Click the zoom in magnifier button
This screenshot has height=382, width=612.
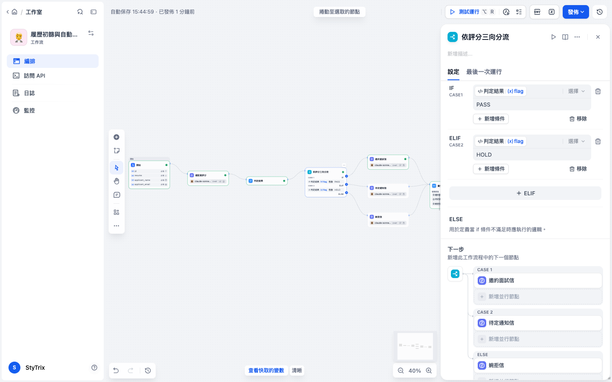click(x=429, y=371)
